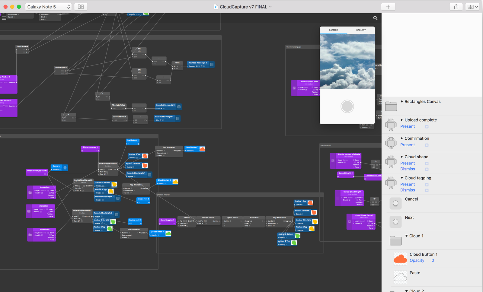The width and height of the screenshot is (483, 292).
Task: Click the Present link under Upload complete
Action: pyautogui.click(x=408, y=126)
